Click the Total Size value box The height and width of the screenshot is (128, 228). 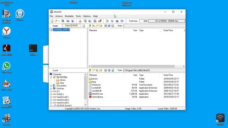coord(143,21)
